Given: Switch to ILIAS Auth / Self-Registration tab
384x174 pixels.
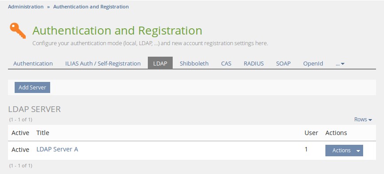Looking at the screenshot, I should [103, 64].
